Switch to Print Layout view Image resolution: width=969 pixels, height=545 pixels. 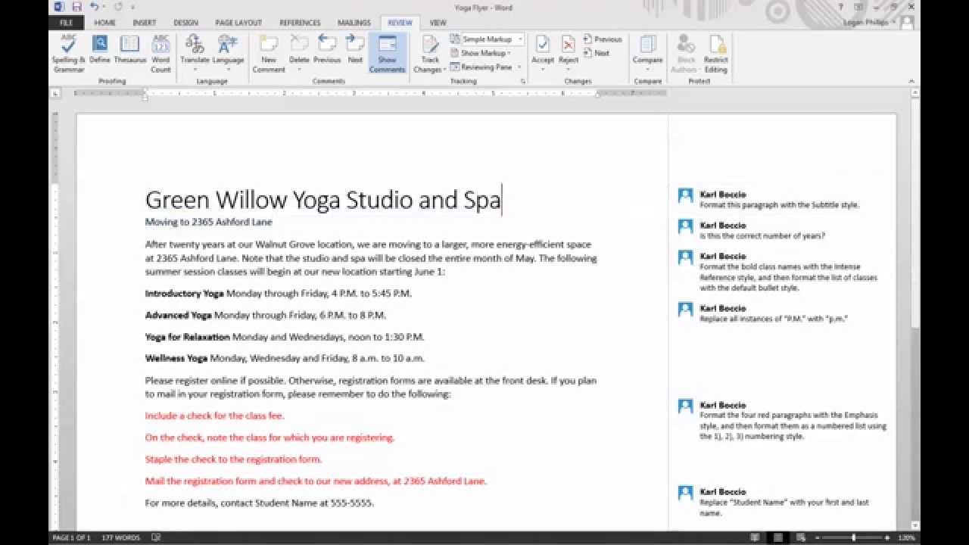click(778, 537)
